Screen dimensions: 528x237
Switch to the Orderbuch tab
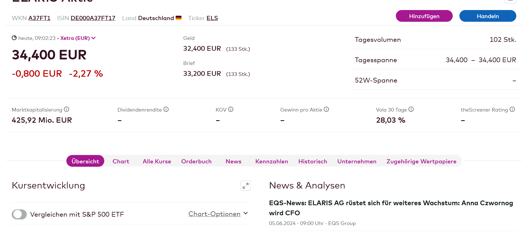[196, 161]
